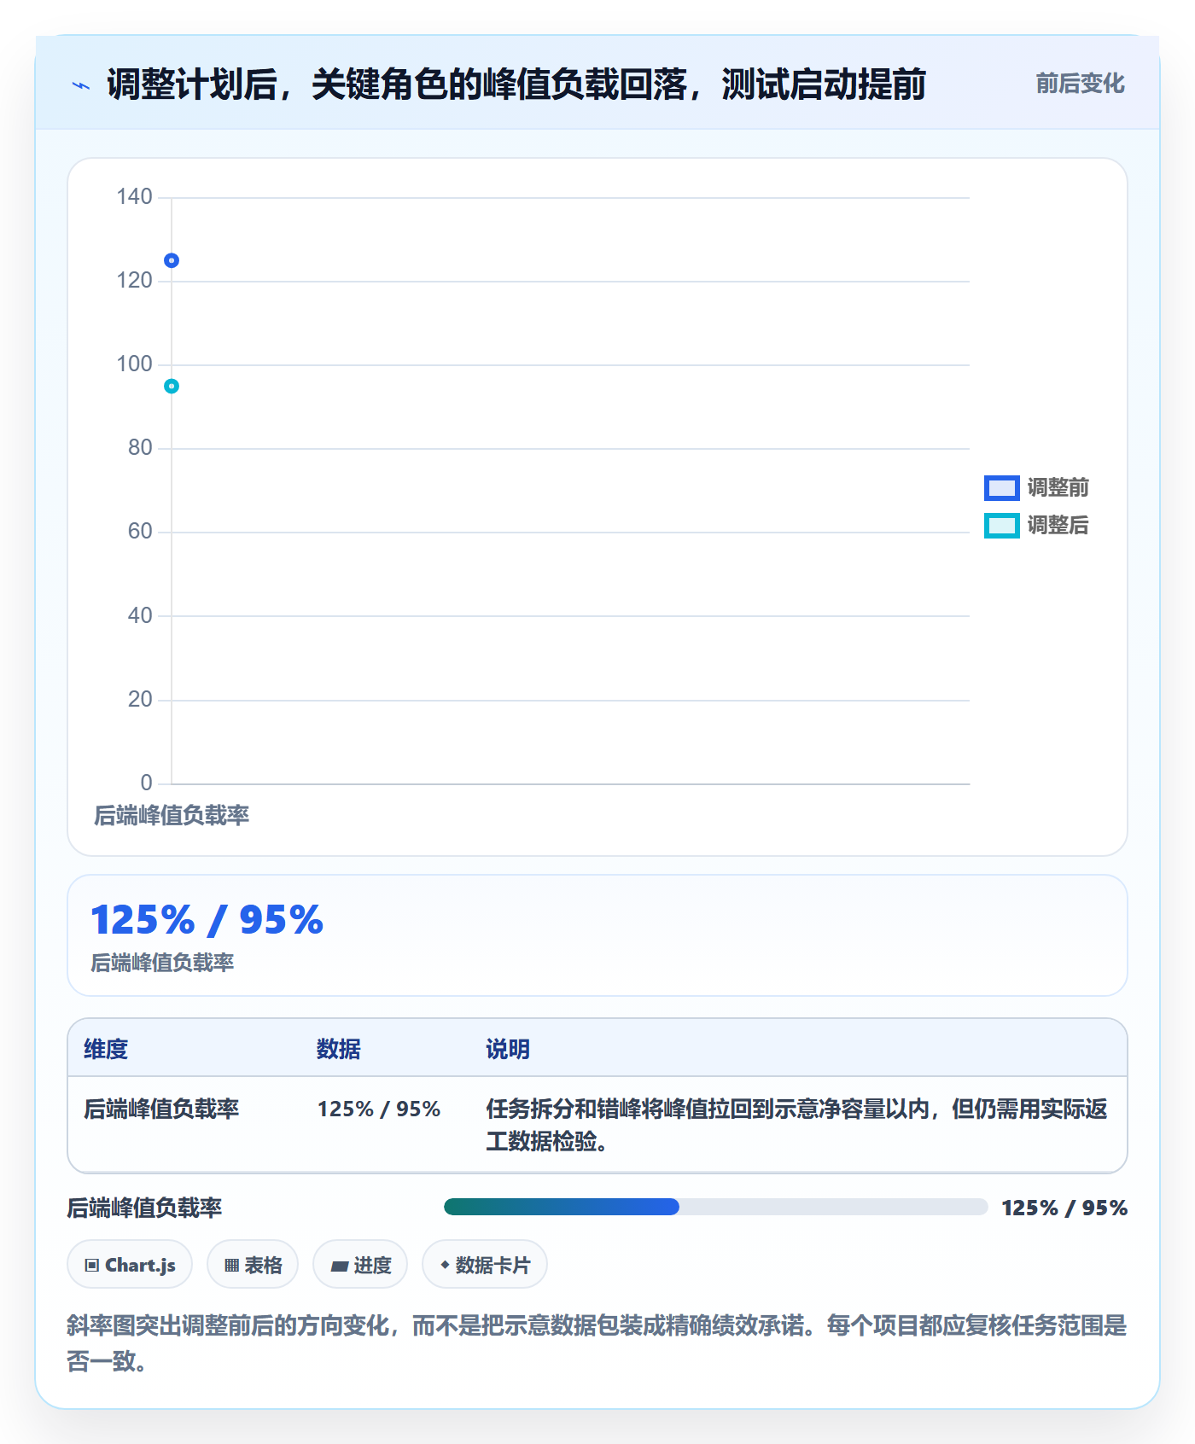Click the 数据 column header
This screenshot has height=1444, width=1195.
[338, 1049]
